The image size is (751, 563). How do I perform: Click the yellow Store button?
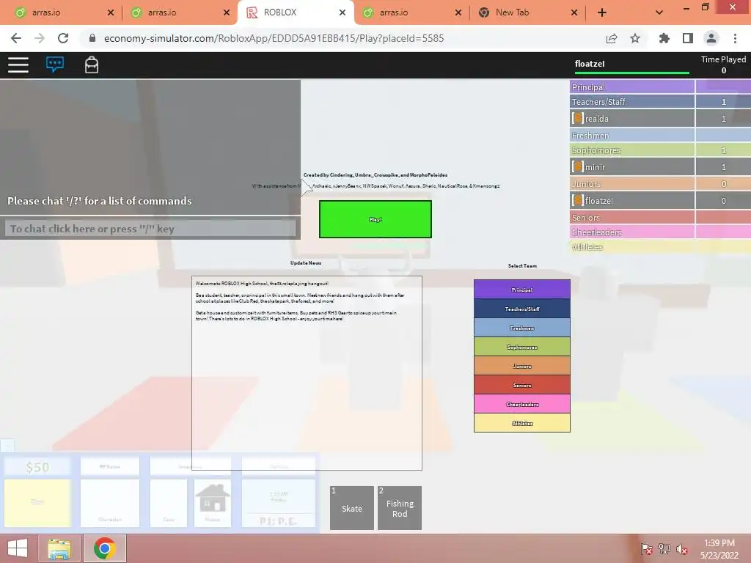(x=37, y=503)
